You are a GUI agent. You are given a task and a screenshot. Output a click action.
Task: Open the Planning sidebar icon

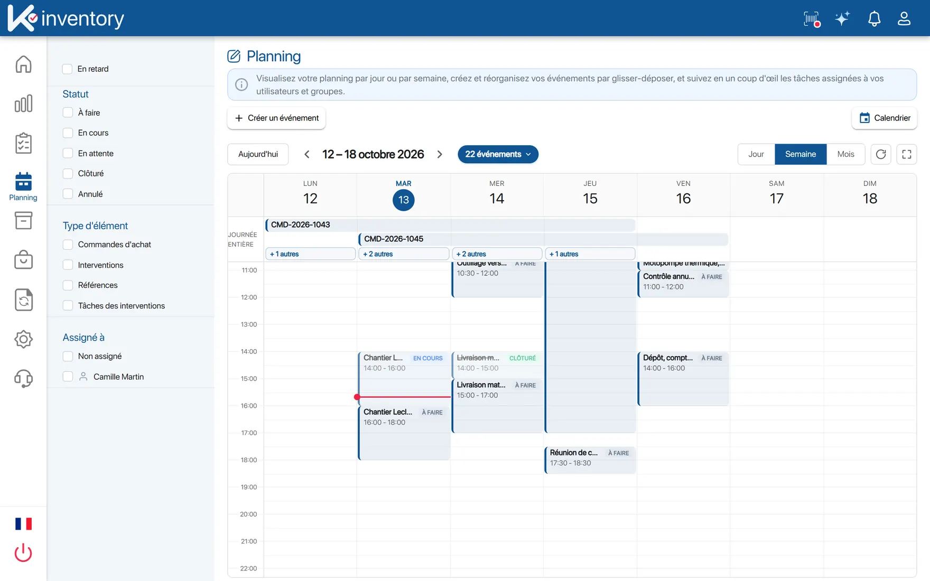click(x=23, y=186)
